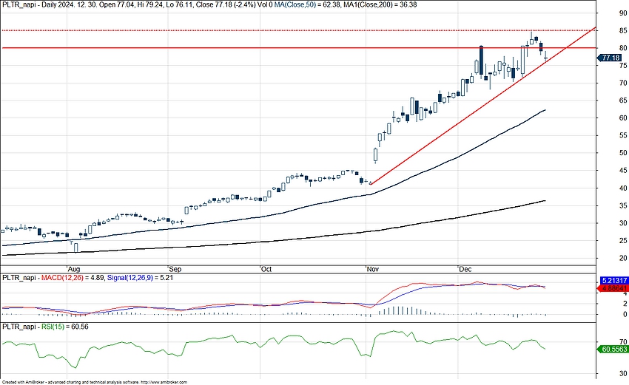Click the Dec label on the time axis

(x=465, y=269)
